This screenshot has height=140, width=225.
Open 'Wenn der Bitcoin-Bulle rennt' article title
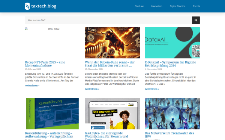pyautogui.click(x=110, y=64)
